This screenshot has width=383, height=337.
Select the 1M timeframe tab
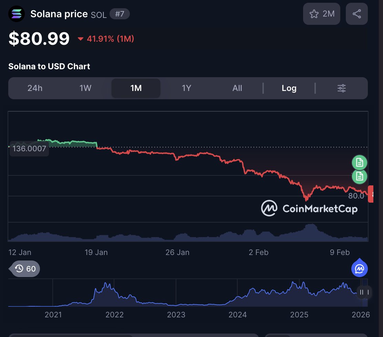coord(136,88)
